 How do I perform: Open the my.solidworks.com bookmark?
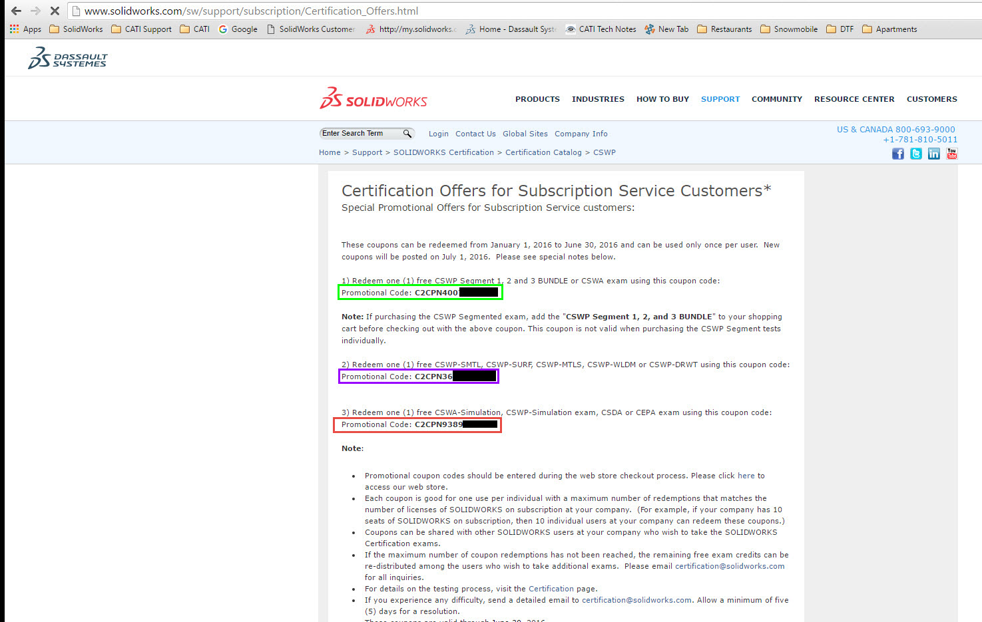[411, 29]
